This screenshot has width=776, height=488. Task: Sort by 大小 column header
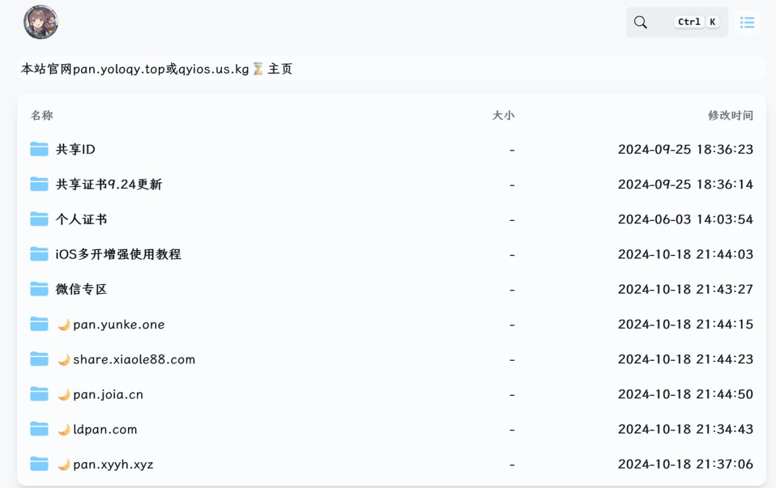point(503,115)
